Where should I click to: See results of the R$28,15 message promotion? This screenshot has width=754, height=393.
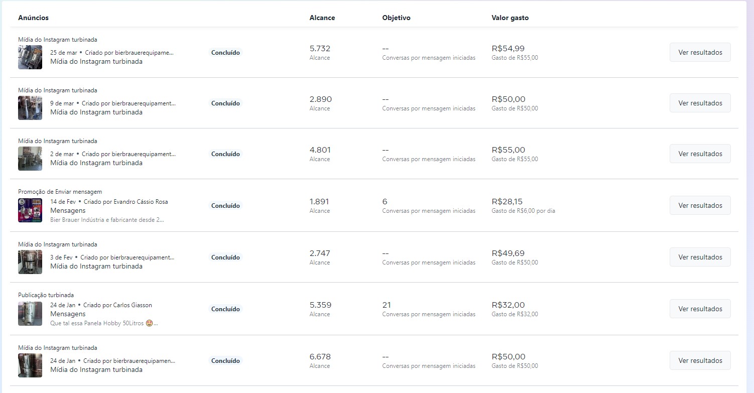[x=700, y=205]
